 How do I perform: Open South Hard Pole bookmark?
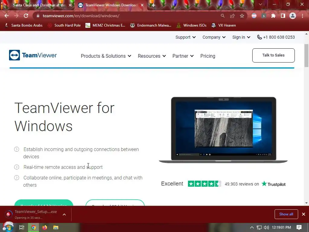64,25
